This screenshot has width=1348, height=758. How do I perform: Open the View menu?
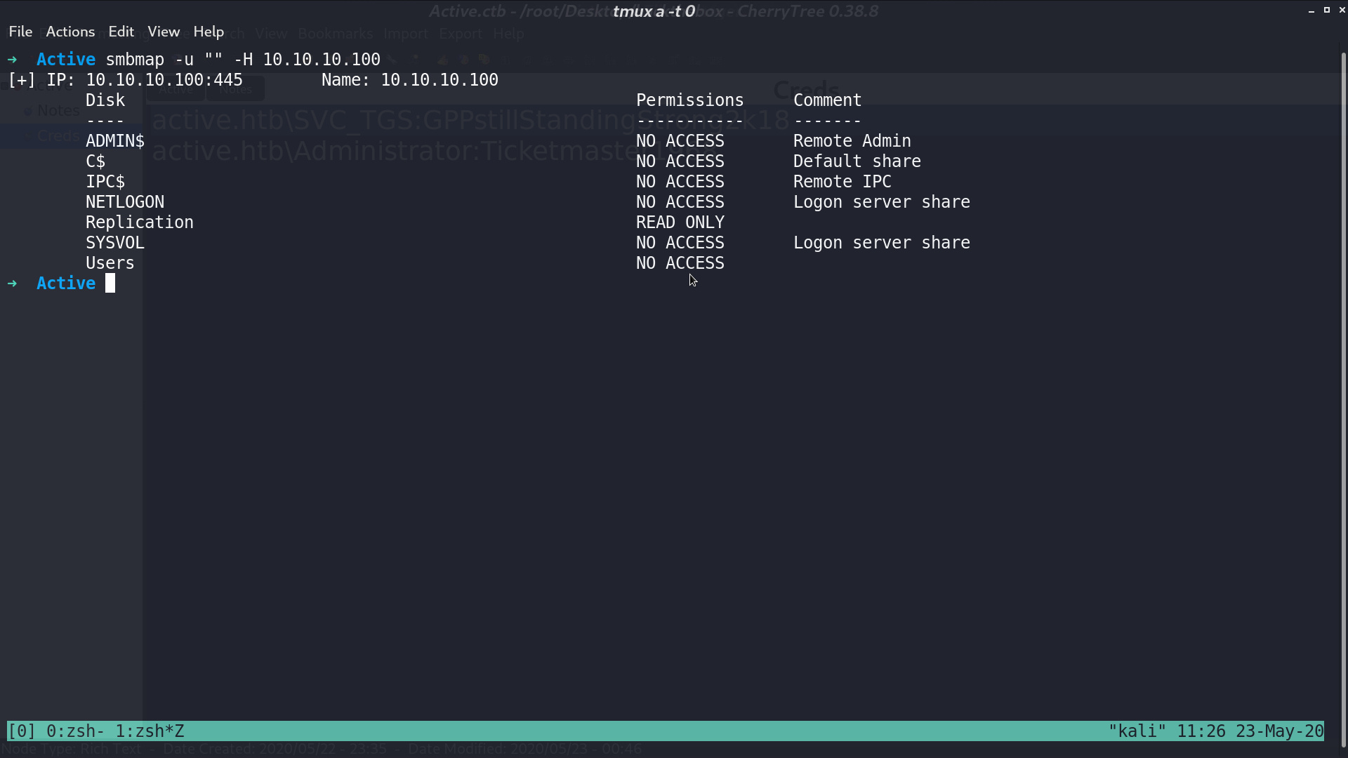164,32
